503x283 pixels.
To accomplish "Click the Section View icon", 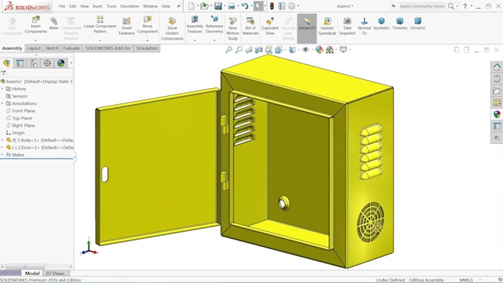I will pyautogui.click(x=259, y=50).
